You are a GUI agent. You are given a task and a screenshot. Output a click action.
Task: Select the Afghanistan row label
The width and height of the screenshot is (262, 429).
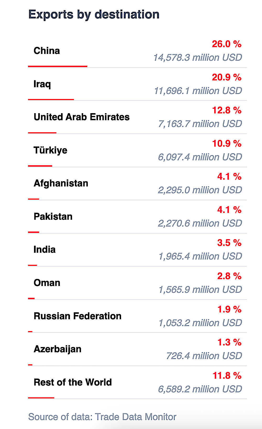click(x=61, y=183)
